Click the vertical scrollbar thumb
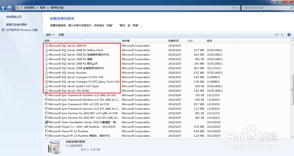Image resolution: width=294 pixels, height=156 pixels. [x=292, y=90]
